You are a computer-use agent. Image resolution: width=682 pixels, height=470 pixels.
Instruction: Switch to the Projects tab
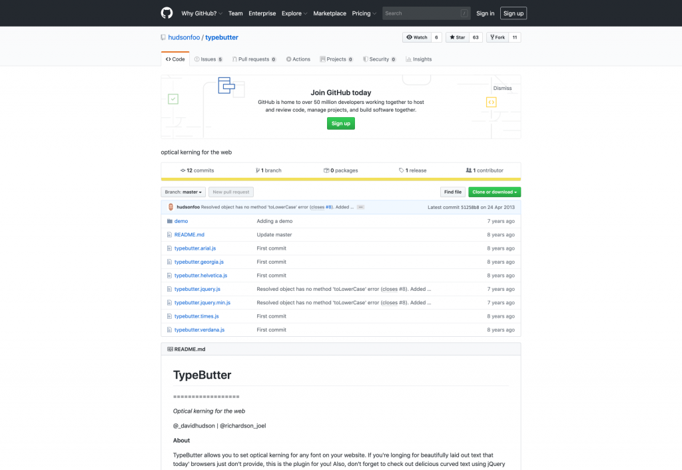[336, 59]
